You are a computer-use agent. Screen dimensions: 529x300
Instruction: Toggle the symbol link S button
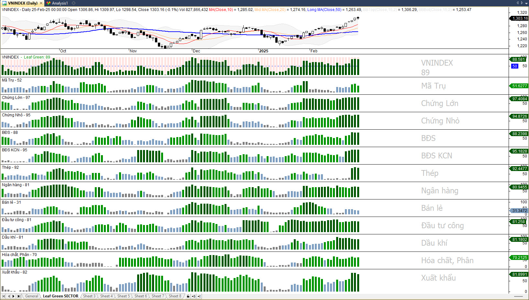coord(193,296)
